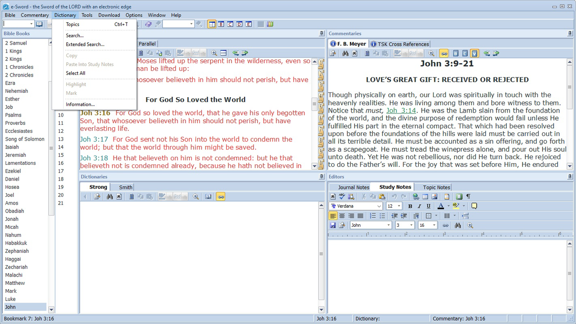The image size is (576, 324).
Task: Choose Information... from the Dictionary menu
Action: pos(94,104)
